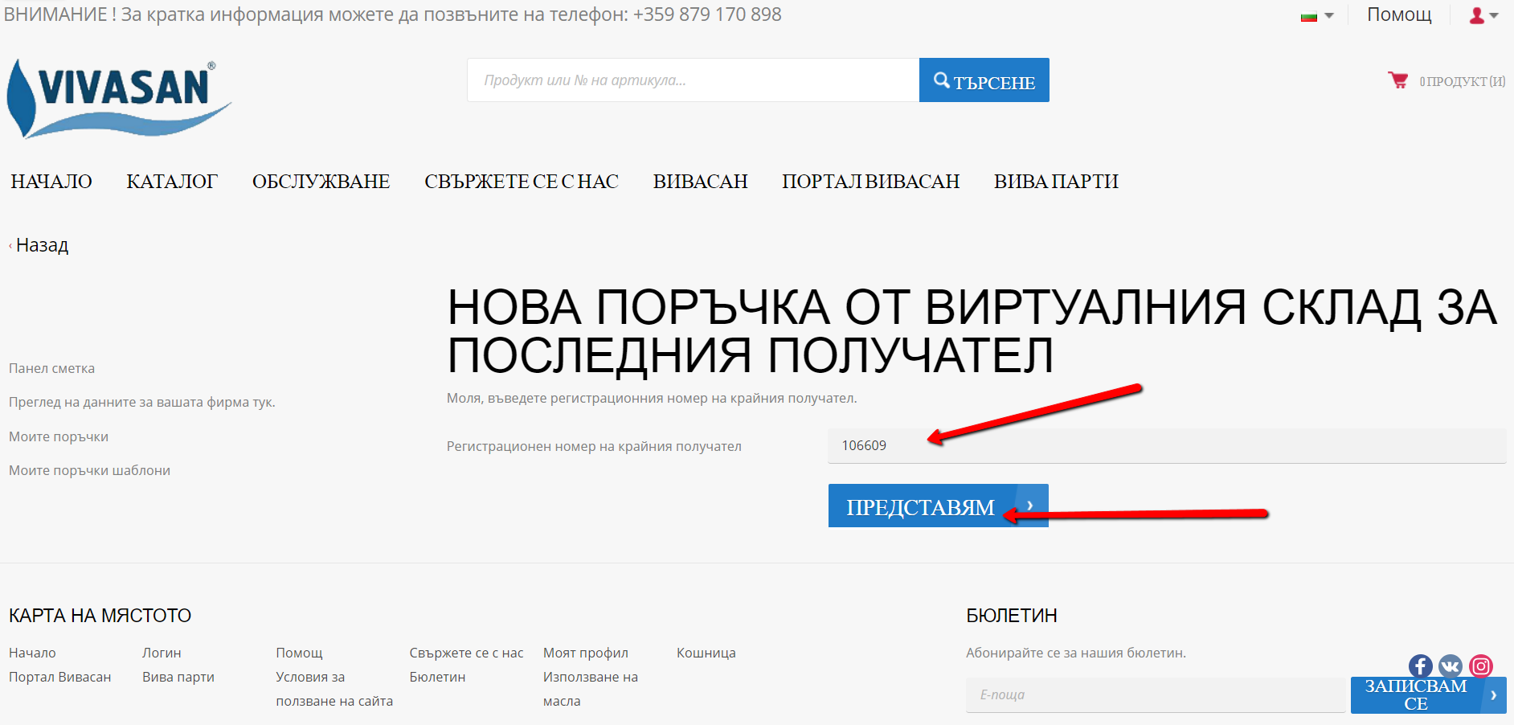Open Моите поръчки шаблони sidebar link
The image size is (1514, 725).
[x=89, y=470]
